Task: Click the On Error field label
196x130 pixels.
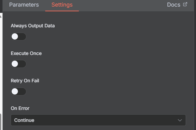Action: click(x=20, y=108)
